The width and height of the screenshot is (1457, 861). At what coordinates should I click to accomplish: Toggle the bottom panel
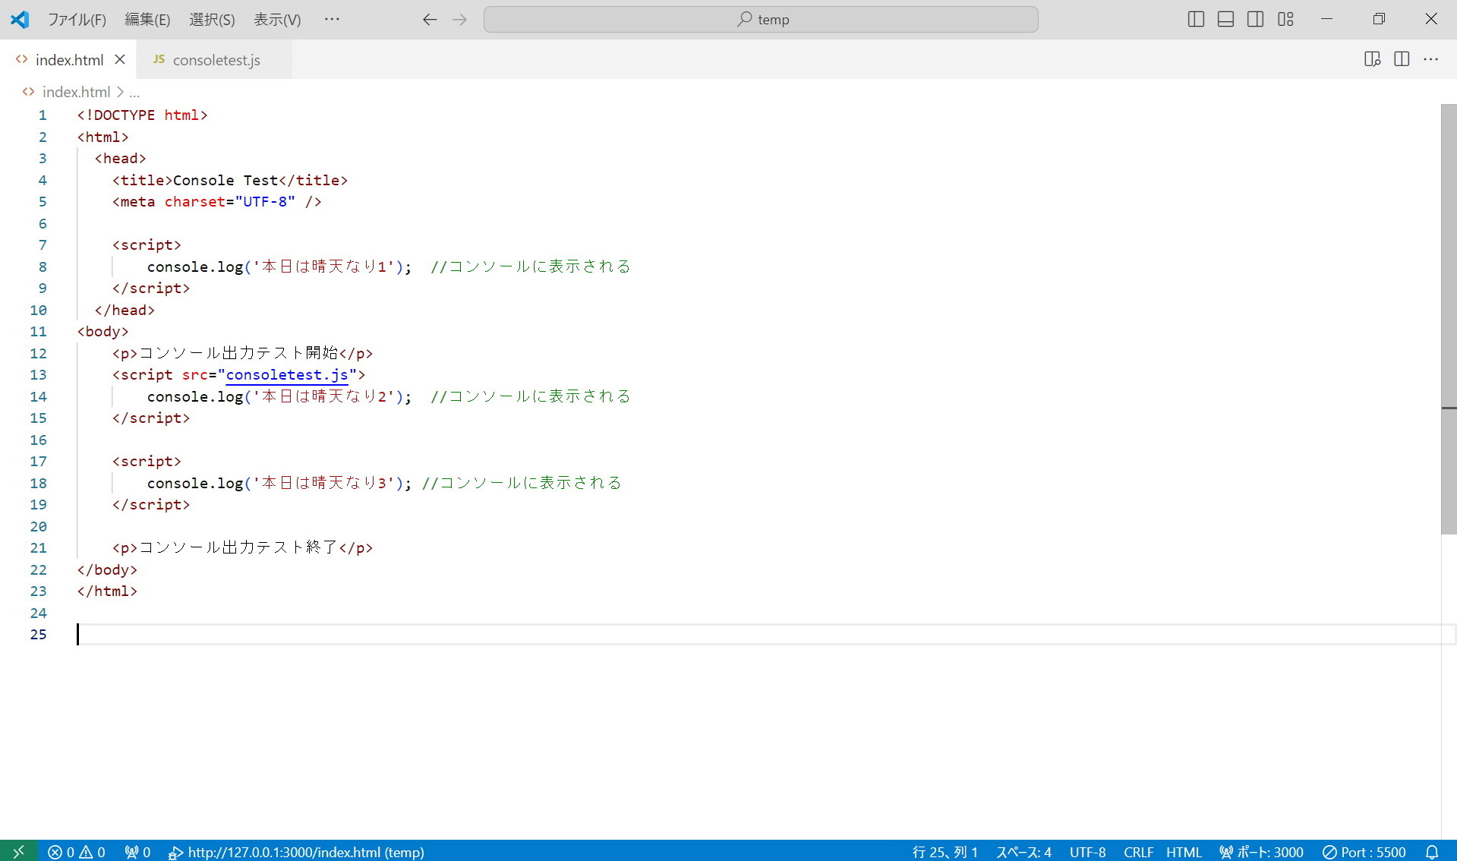tap(1225, 20)
